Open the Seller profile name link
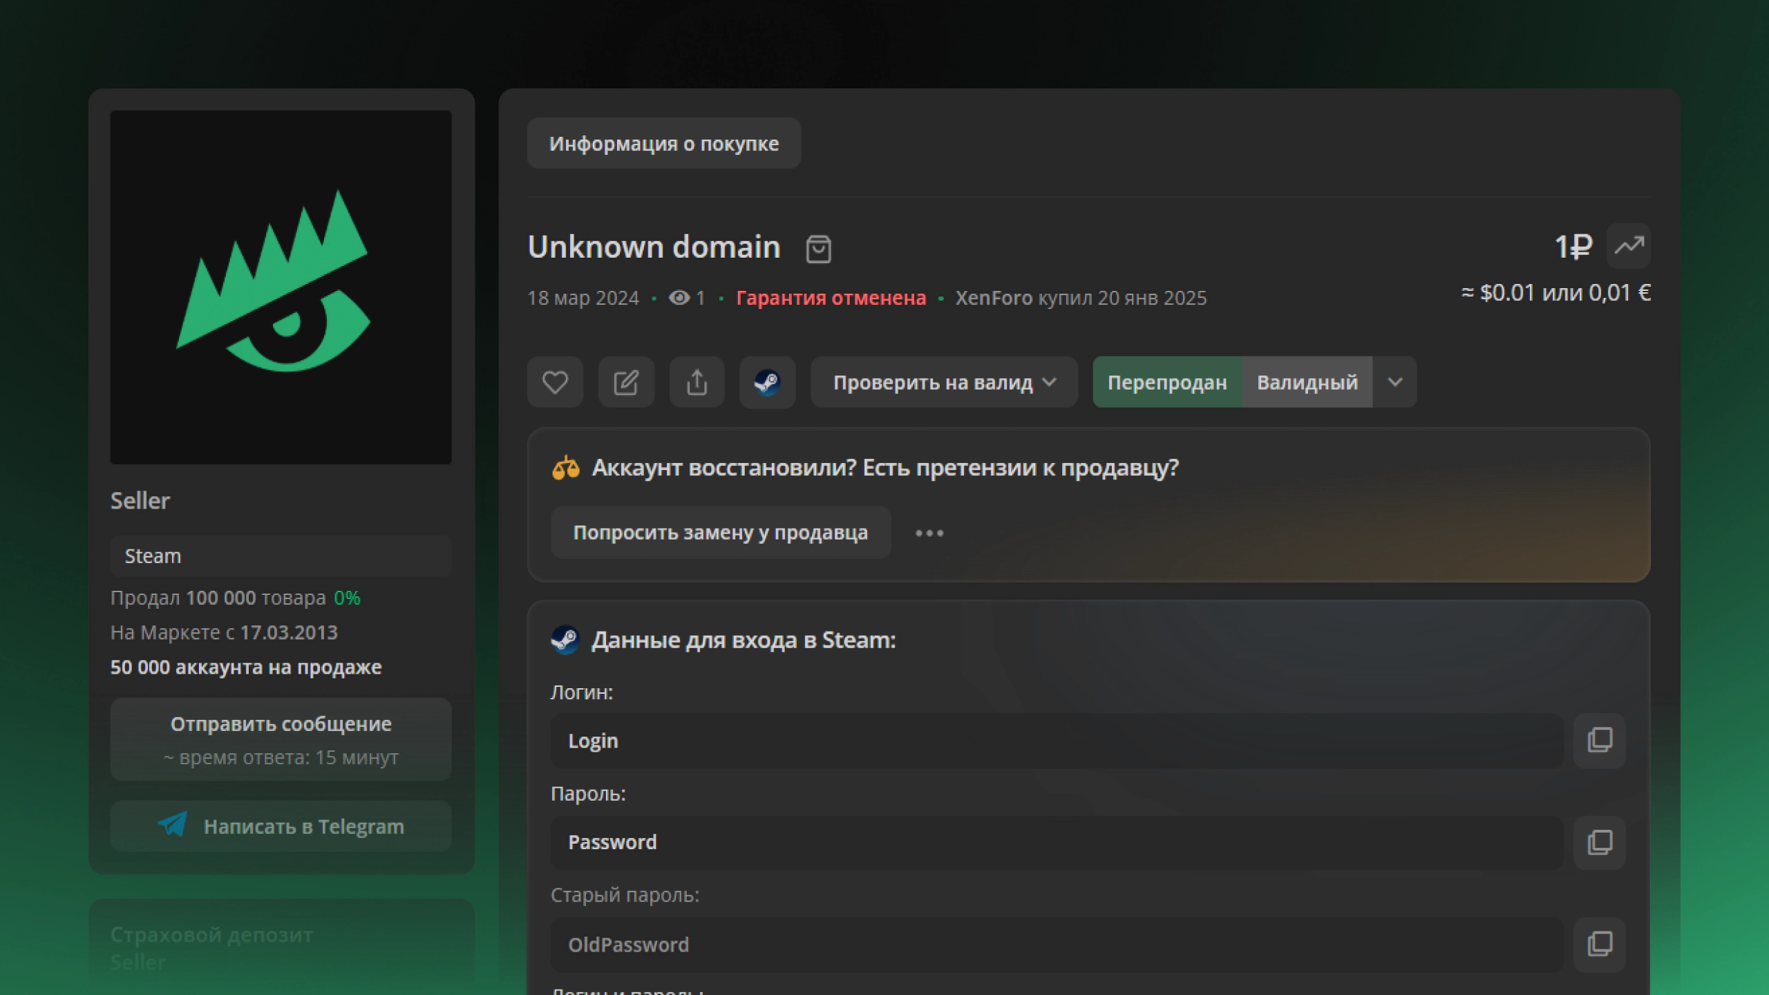1769x995 pixels. [140, 500]
